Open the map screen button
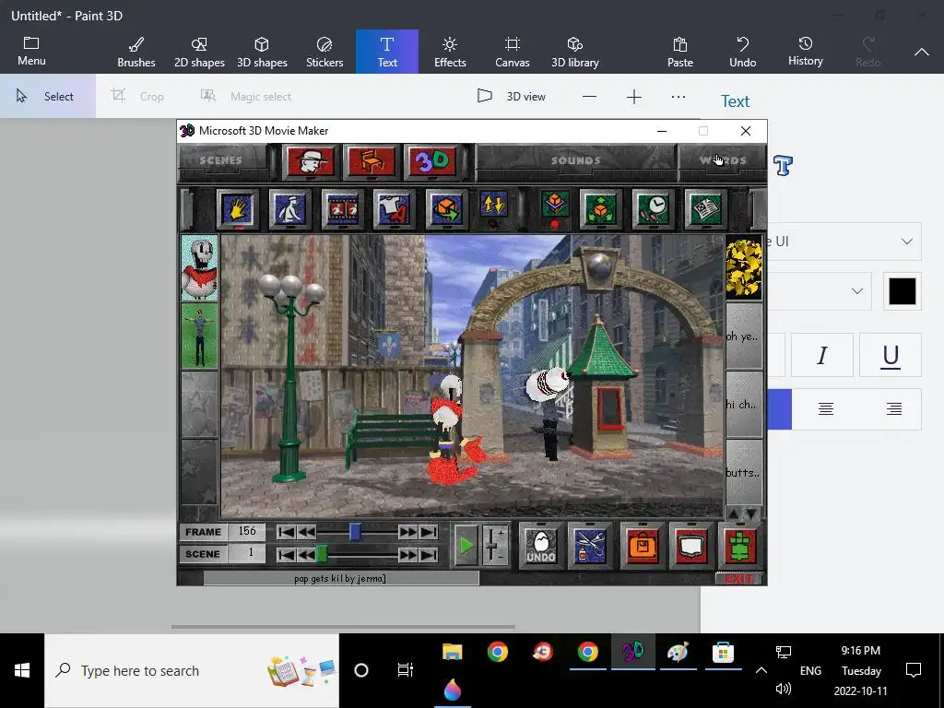Viewport: 944px width, 708px height. click(691, 546)
